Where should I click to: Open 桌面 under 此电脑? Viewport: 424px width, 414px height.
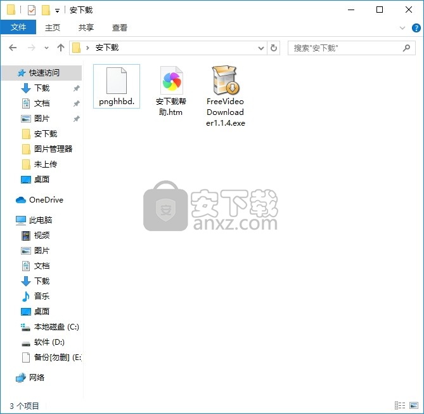(x=42, y=311)
